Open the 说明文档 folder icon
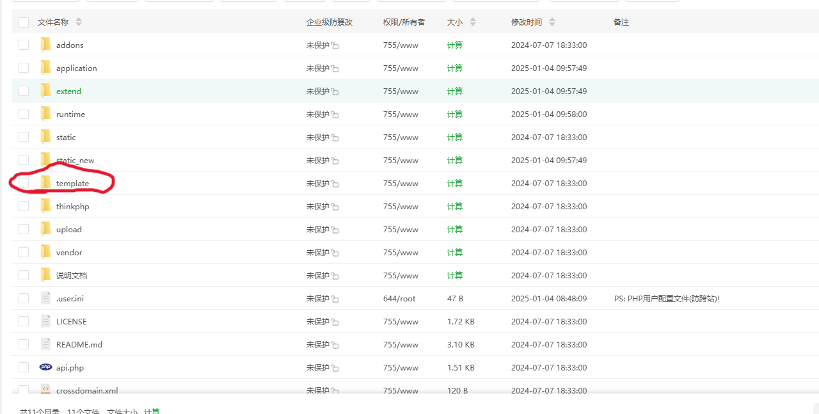819x414 pixels. pyautogui.click(x=45, y=275)
